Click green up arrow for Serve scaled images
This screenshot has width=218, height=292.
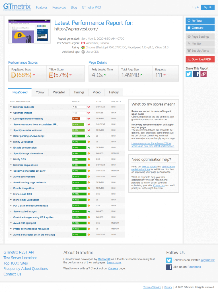(x=89, y=212)
